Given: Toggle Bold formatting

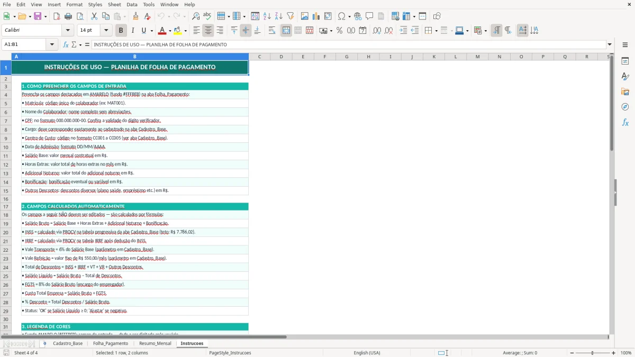Looking at the screenshot, I should coord(121,31).
